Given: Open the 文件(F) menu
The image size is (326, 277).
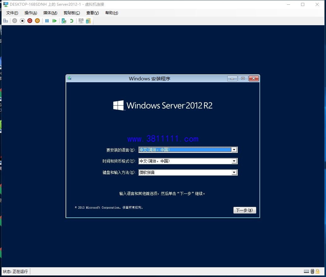Looking at the screenshot, I should point(12,13).
